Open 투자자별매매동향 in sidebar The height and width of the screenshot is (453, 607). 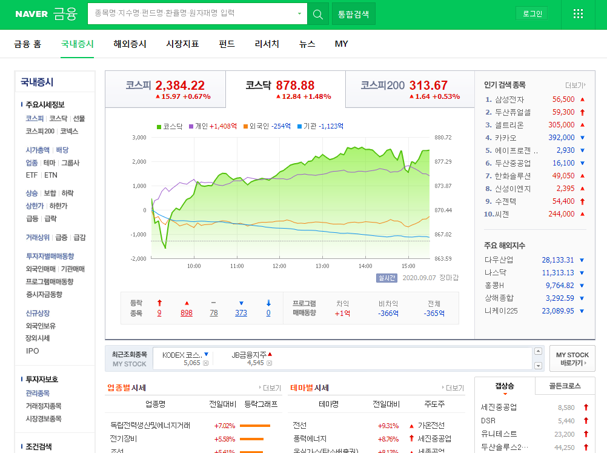(x=50, y=257)
